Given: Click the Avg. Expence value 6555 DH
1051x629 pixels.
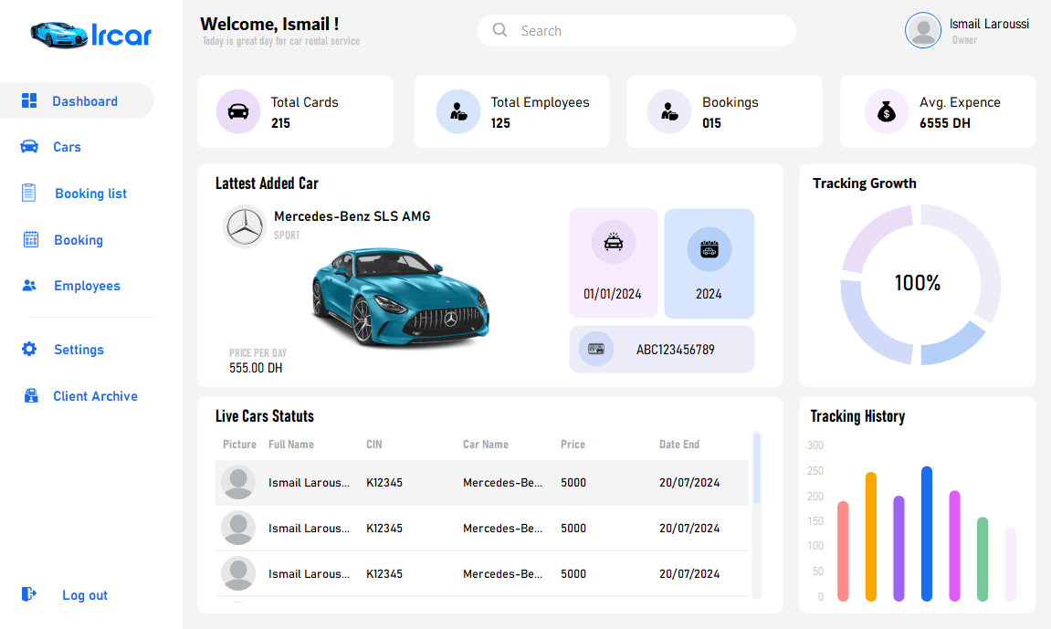Looking at the screenshot, I should tap(945, 123).
